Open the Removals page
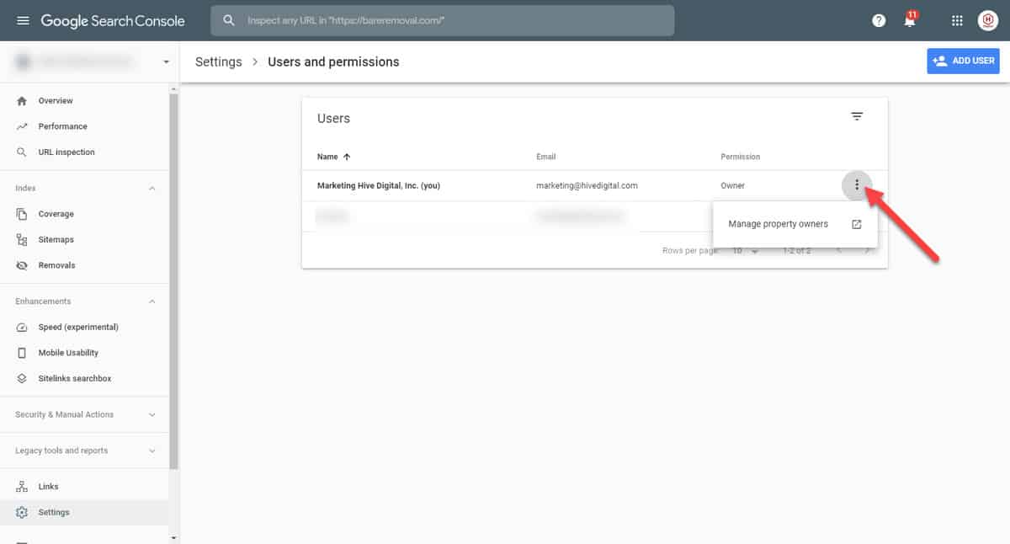The image size is (1010, 544). pyautogui.click(x=57, y=265)
